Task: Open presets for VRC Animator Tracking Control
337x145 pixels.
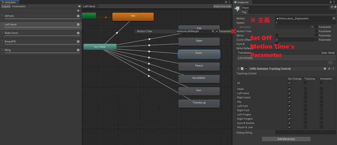Action: tap(329, 69)
